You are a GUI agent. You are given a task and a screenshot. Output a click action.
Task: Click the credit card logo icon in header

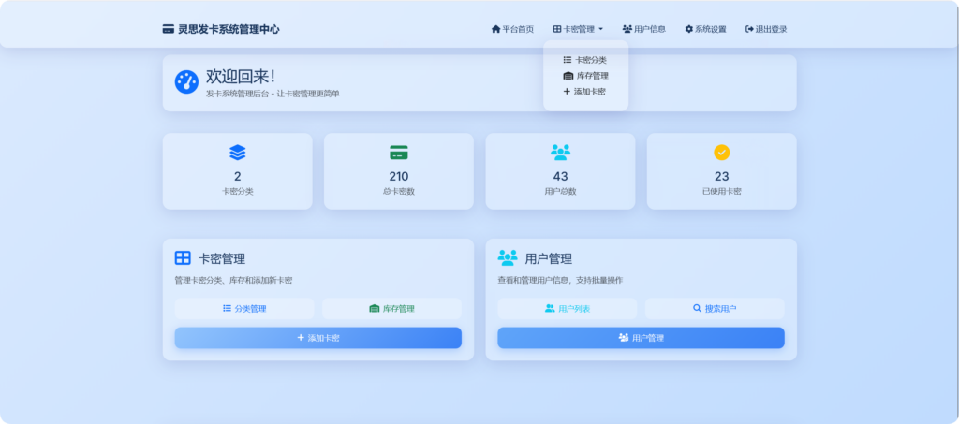point(169,29)
